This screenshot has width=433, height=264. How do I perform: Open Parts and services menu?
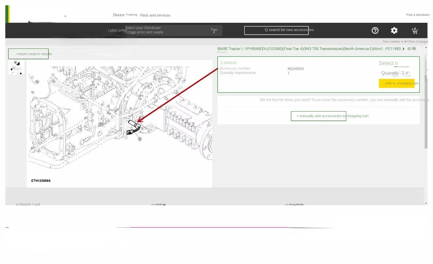[x=155, y=15]
